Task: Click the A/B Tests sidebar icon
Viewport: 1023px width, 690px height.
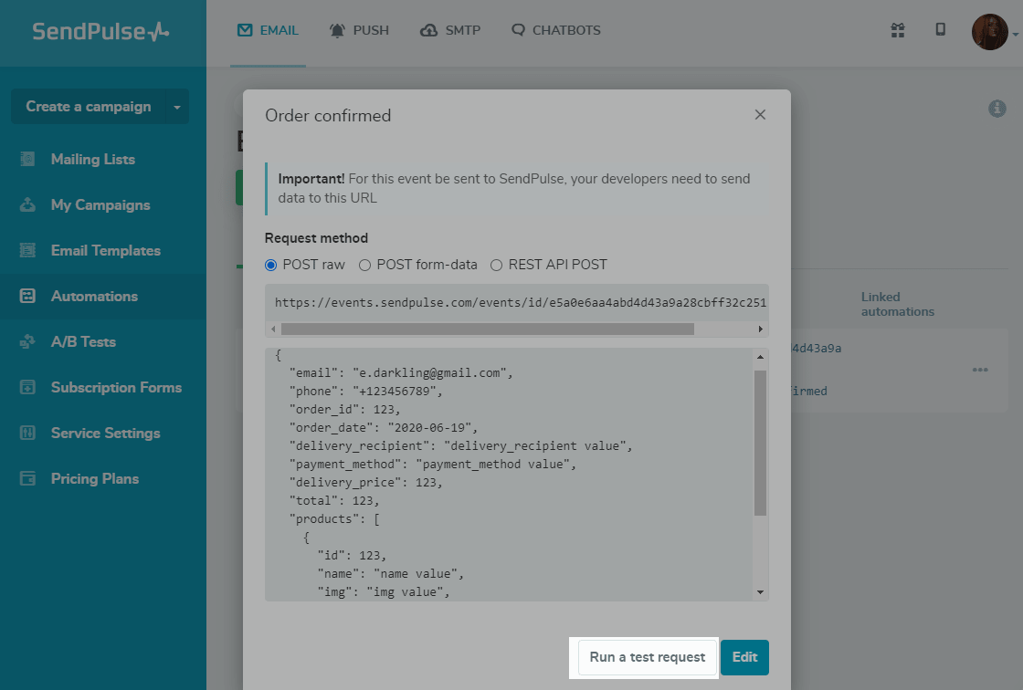Action: click(27, 341)
